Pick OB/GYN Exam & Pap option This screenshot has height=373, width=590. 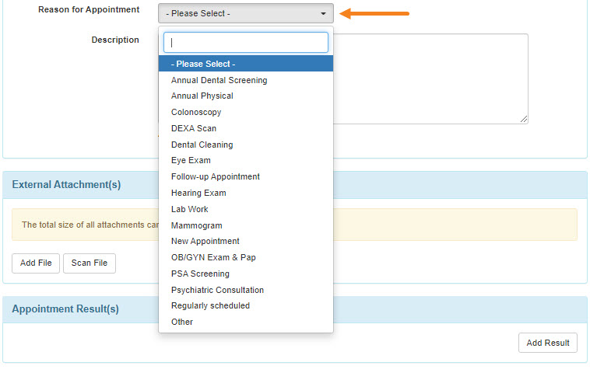tap(213, 257)
